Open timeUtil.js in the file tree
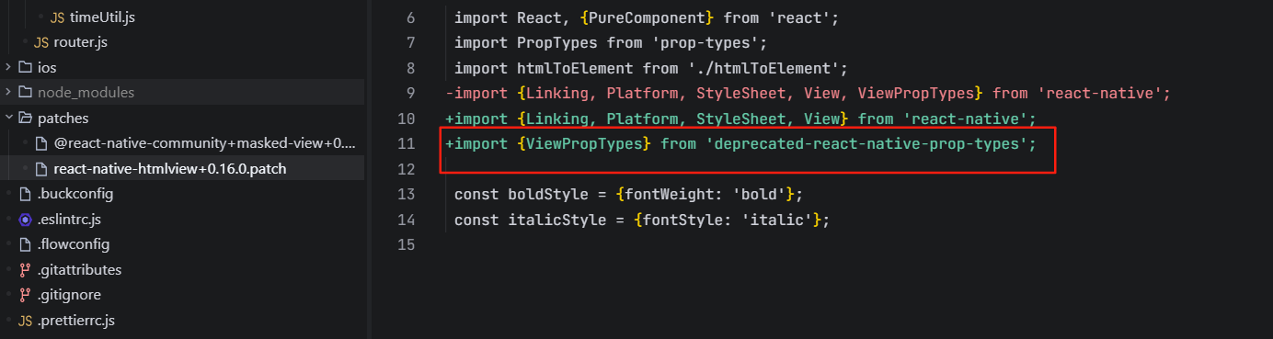 point(101,17)
